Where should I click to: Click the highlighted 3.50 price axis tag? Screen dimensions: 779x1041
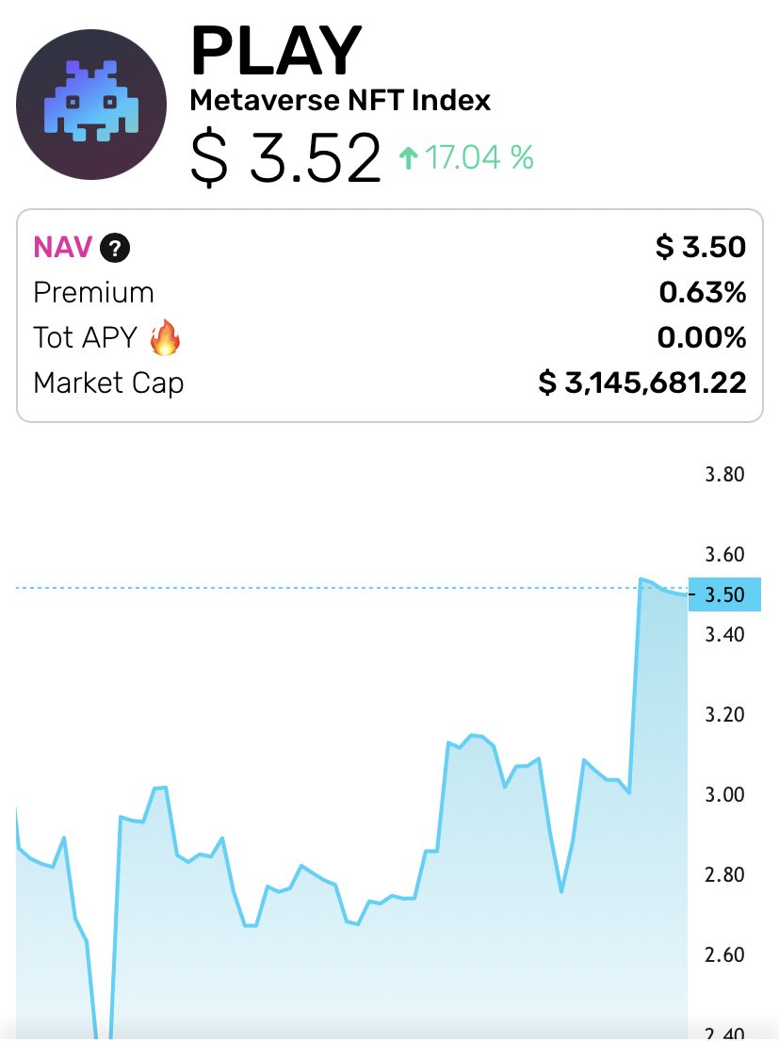[724, 594]
